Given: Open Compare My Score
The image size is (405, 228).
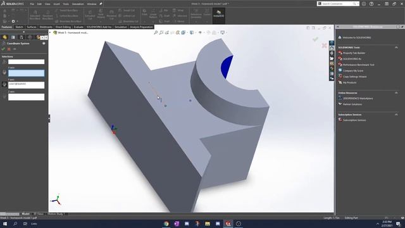Looking at the screenshot, I should pyautogui.click(x=353, y=71).
